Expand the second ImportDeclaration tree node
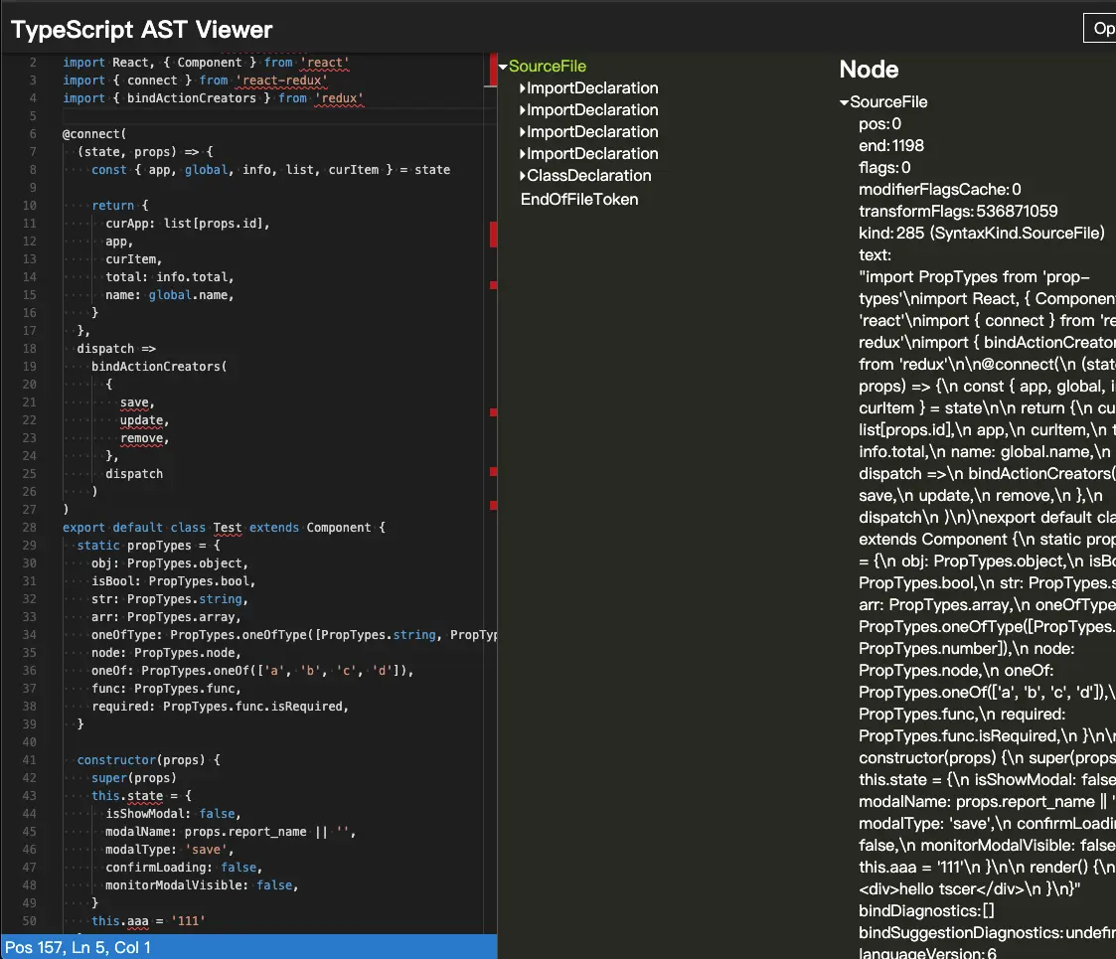1116x959 pixels. [523, 110]
